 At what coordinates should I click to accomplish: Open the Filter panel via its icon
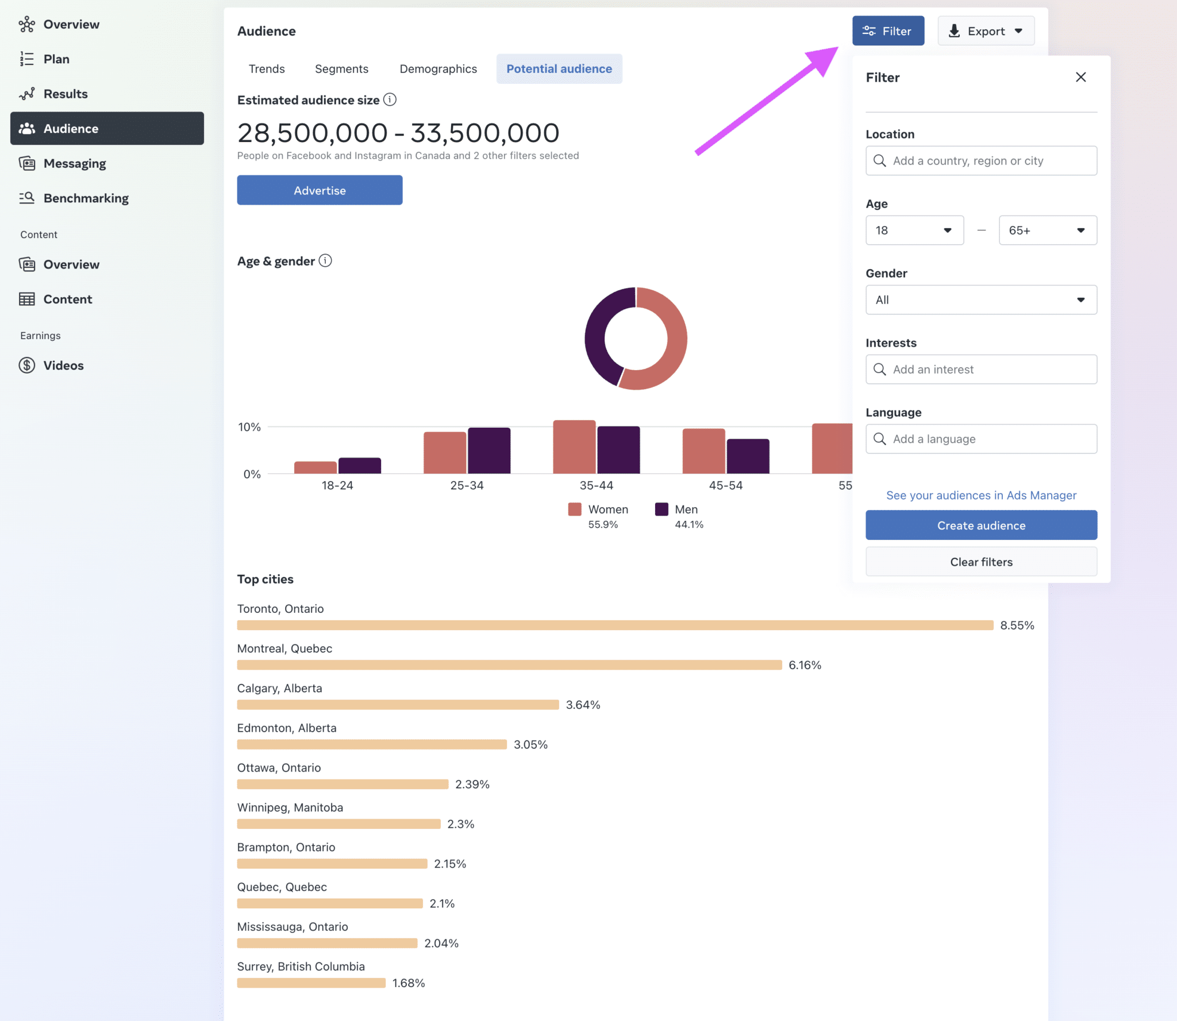[x=868, y=30]
